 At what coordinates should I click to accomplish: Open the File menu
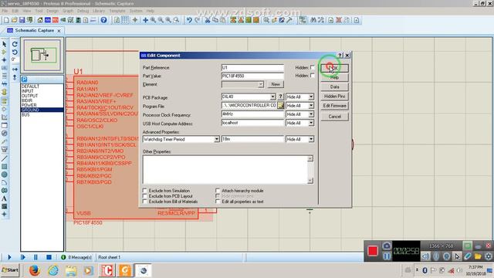[x=5, y=11]
